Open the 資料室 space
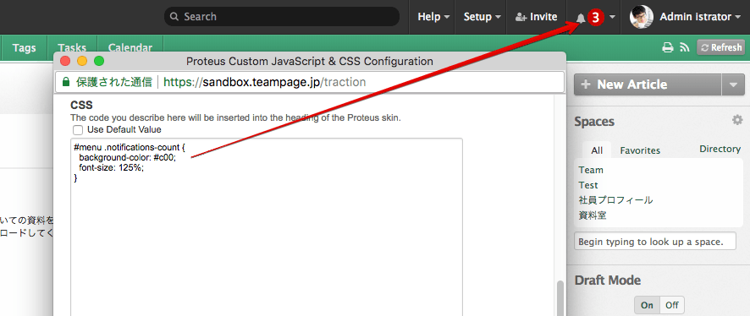The width and height of the screenshot is (750, 316). [x=593, y=215]
